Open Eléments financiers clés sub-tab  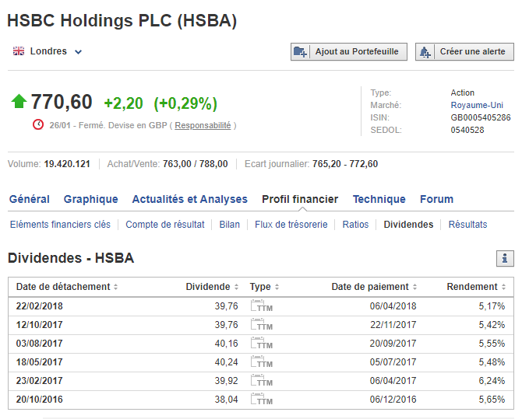[60, 225]
